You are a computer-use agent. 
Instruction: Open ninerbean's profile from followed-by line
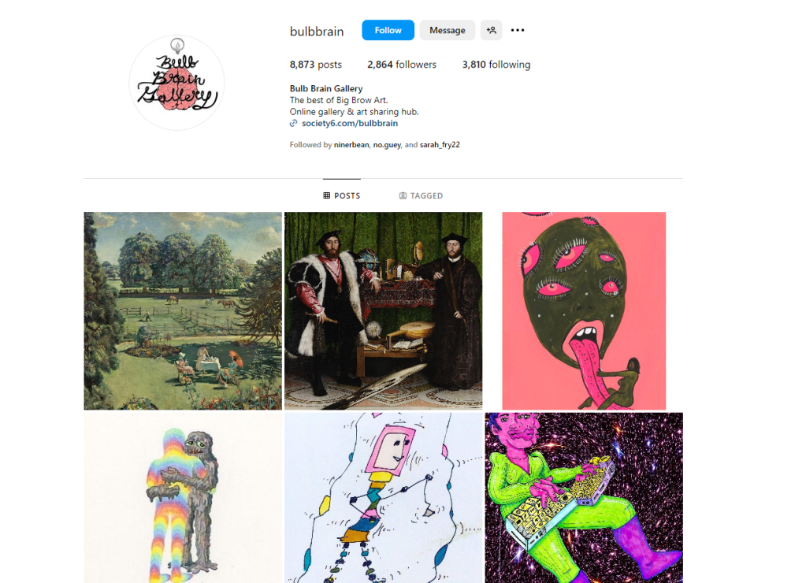pyautogui.click(x=351, y=145)
